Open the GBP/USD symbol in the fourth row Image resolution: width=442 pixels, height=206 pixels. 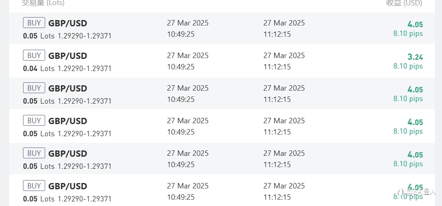pyautogui.click(x=68, y=121)
